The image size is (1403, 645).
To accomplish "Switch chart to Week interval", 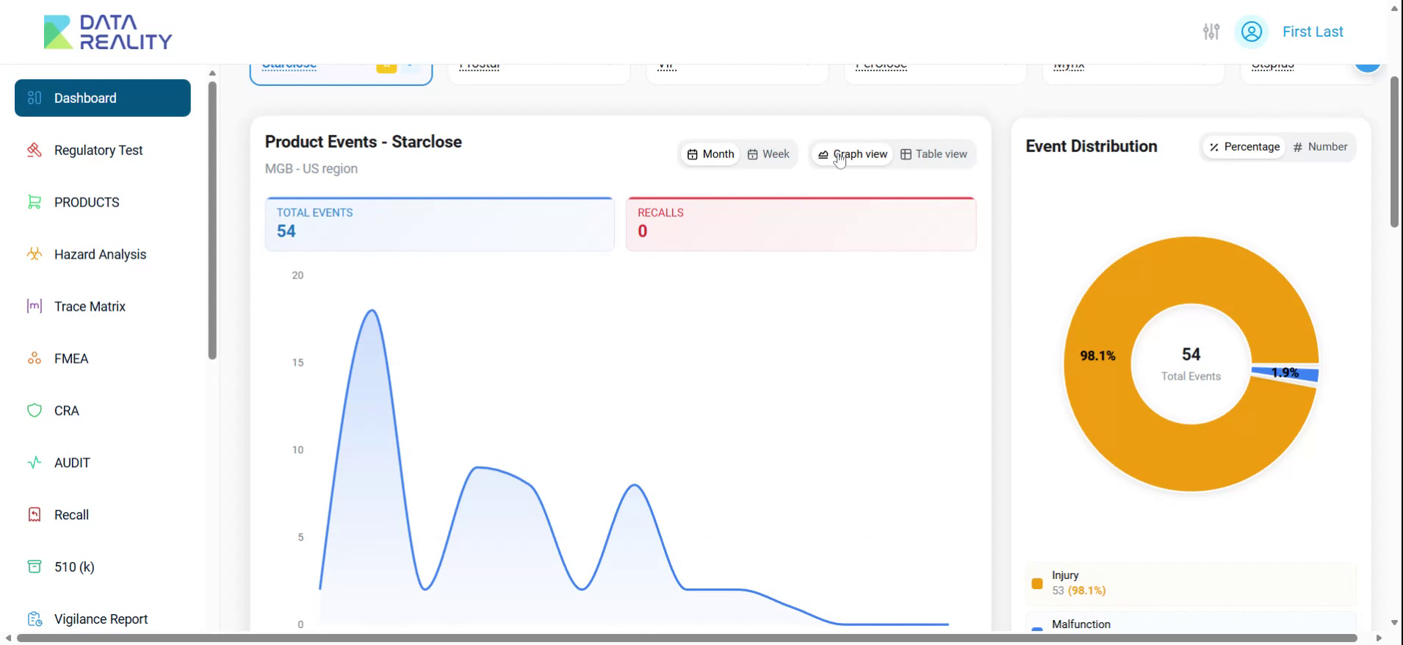I will 768,154.
